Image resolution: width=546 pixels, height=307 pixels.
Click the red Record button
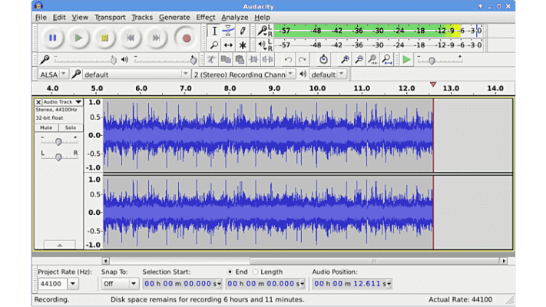(186, 37)
